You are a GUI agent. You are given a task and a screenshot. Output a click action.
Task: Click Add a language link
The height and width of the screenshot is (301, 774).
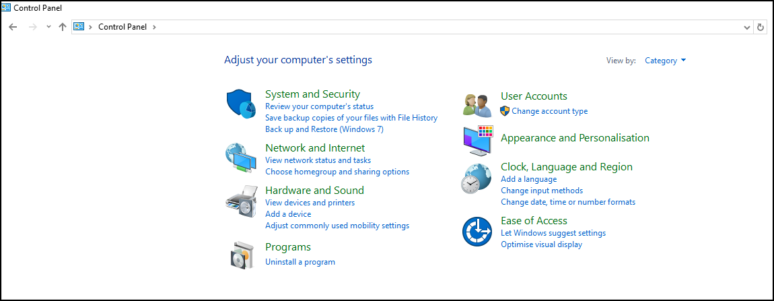pos(528,179)
